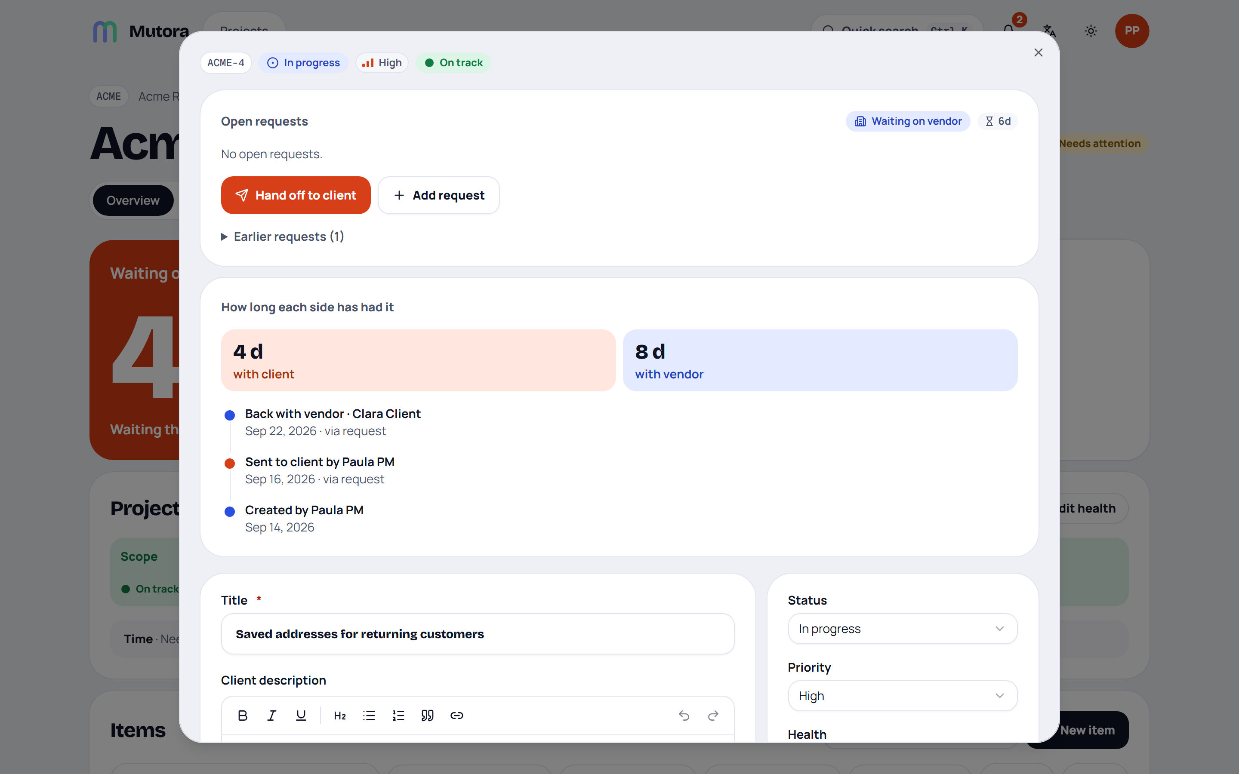
Task: Toggle bold formatting in description editor
Action: (x=243, y=715)
